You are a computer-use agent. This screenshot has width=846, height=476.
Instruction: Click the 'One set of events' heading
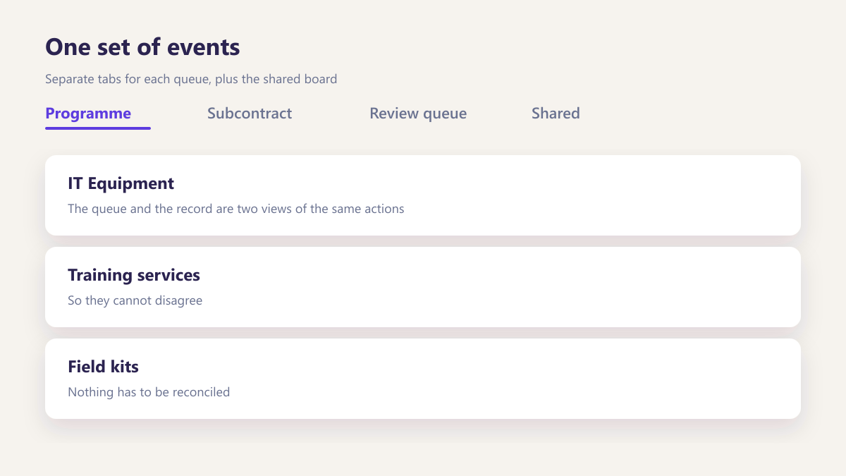click(142, 47)
